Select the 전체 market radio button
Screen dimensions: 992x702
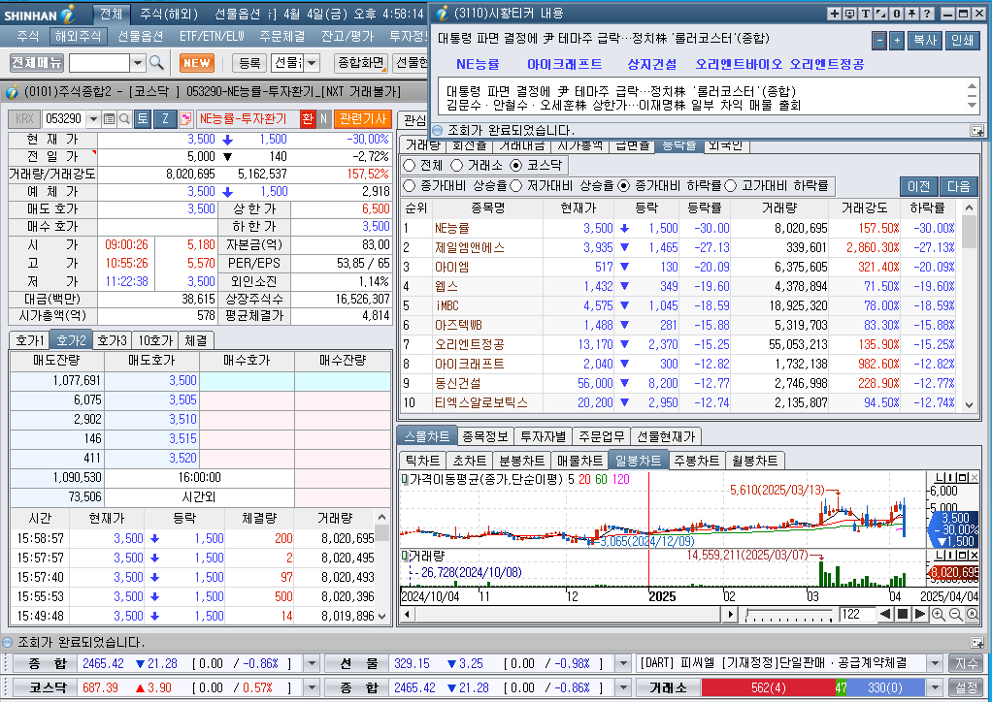410,166
